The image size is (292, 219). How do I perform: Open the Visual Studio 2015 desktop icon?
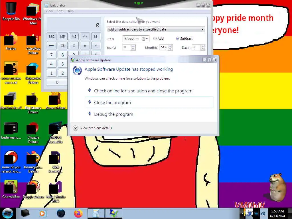click(55, 192)
